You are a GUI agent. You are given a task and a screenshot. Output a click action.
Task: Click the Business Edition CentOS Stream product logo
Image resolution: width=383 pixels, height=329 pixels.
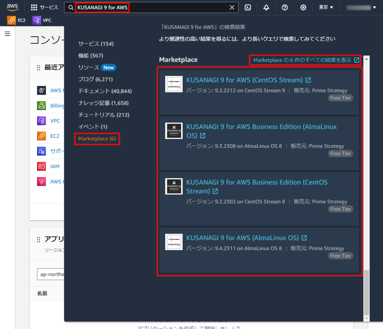[174, 186]
